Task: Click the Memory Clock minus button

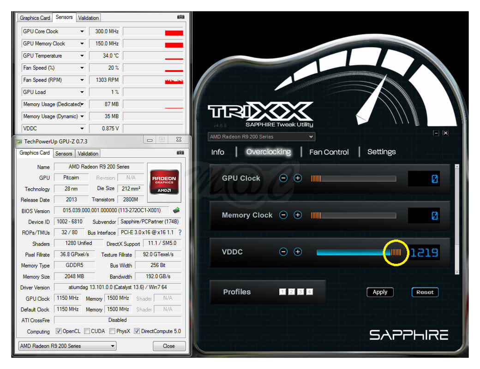Action: (x=283, y=215)
